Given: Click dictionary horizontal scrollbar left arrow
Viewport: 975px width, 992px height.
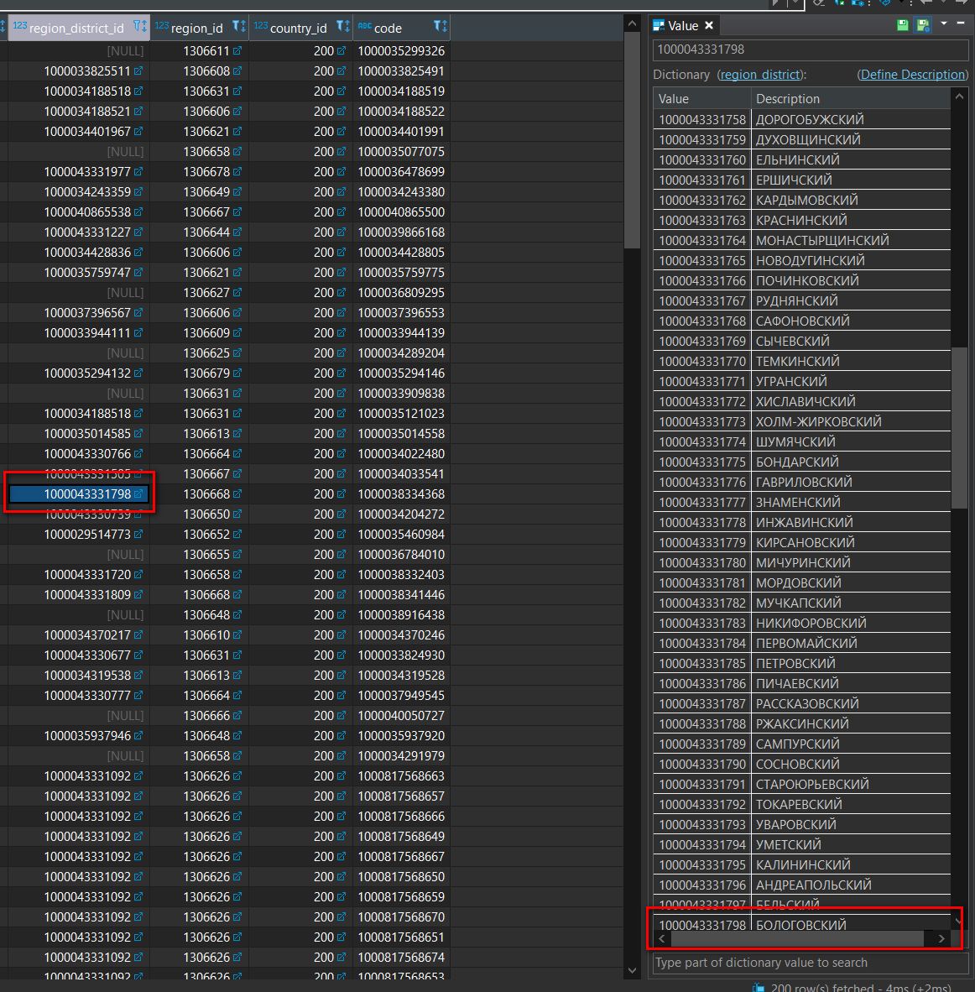Looking at the screenshot, I should 662,939.
